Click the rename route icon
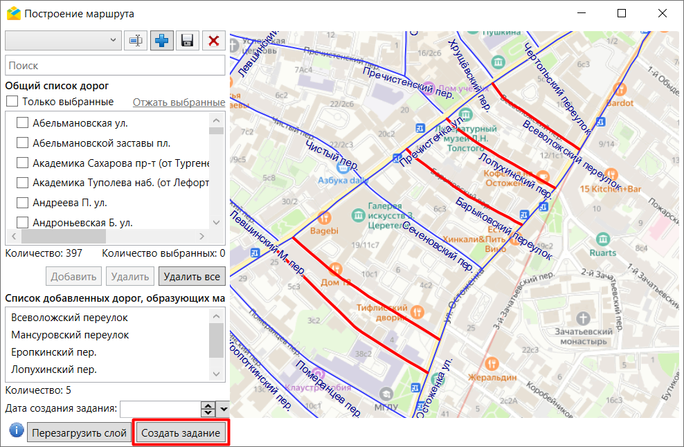This screenshot has height=447, width=684. (x=136, y=41)
